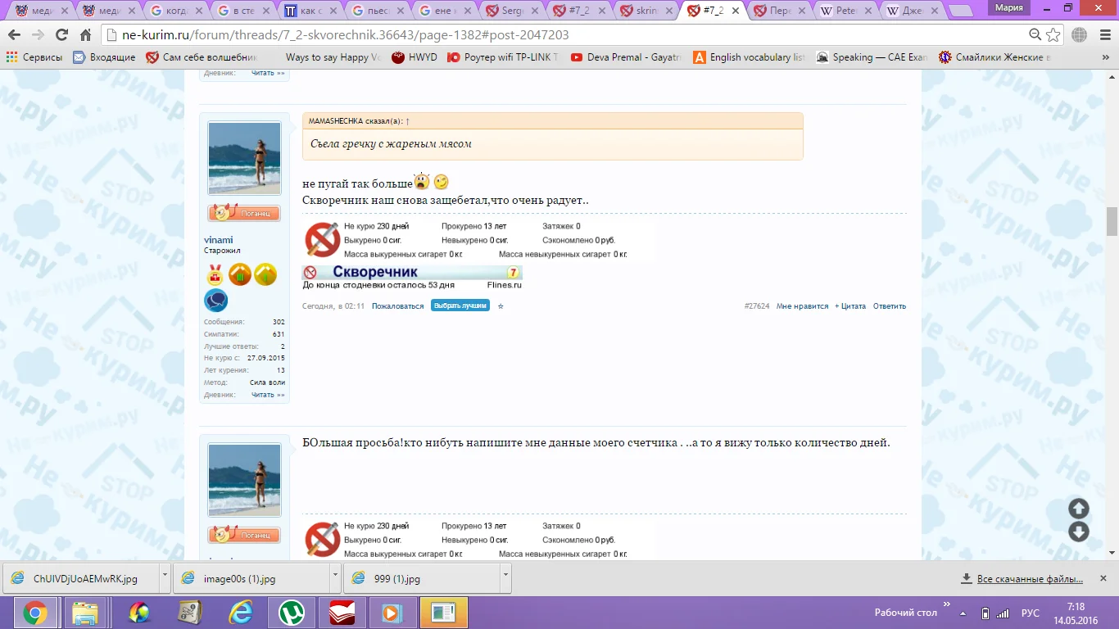Open the Входящие bookmark
The height and width of the screenshot is (629, 1119).
click(x=104, y=57)
